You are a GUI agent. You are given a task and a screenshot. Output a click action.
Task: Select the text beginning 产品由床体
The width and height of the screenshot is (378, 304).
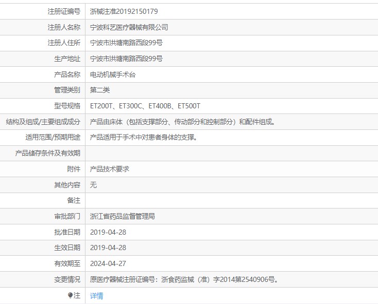[x=183, y=122]
